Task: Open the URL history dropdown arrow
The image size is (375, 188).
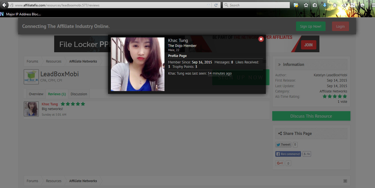Action: pos(208,5)
